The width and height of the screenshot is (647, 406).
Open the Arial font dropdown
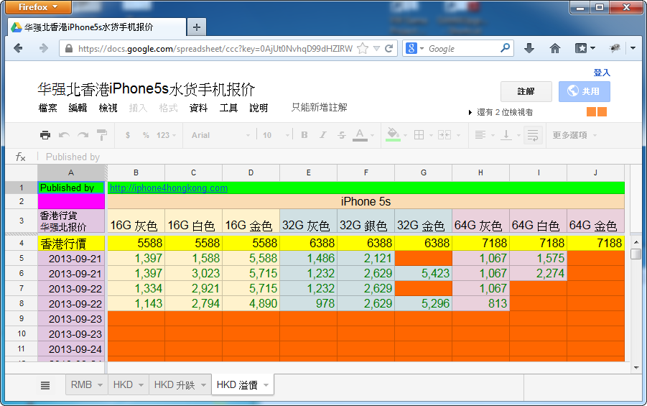pos(220,135)
